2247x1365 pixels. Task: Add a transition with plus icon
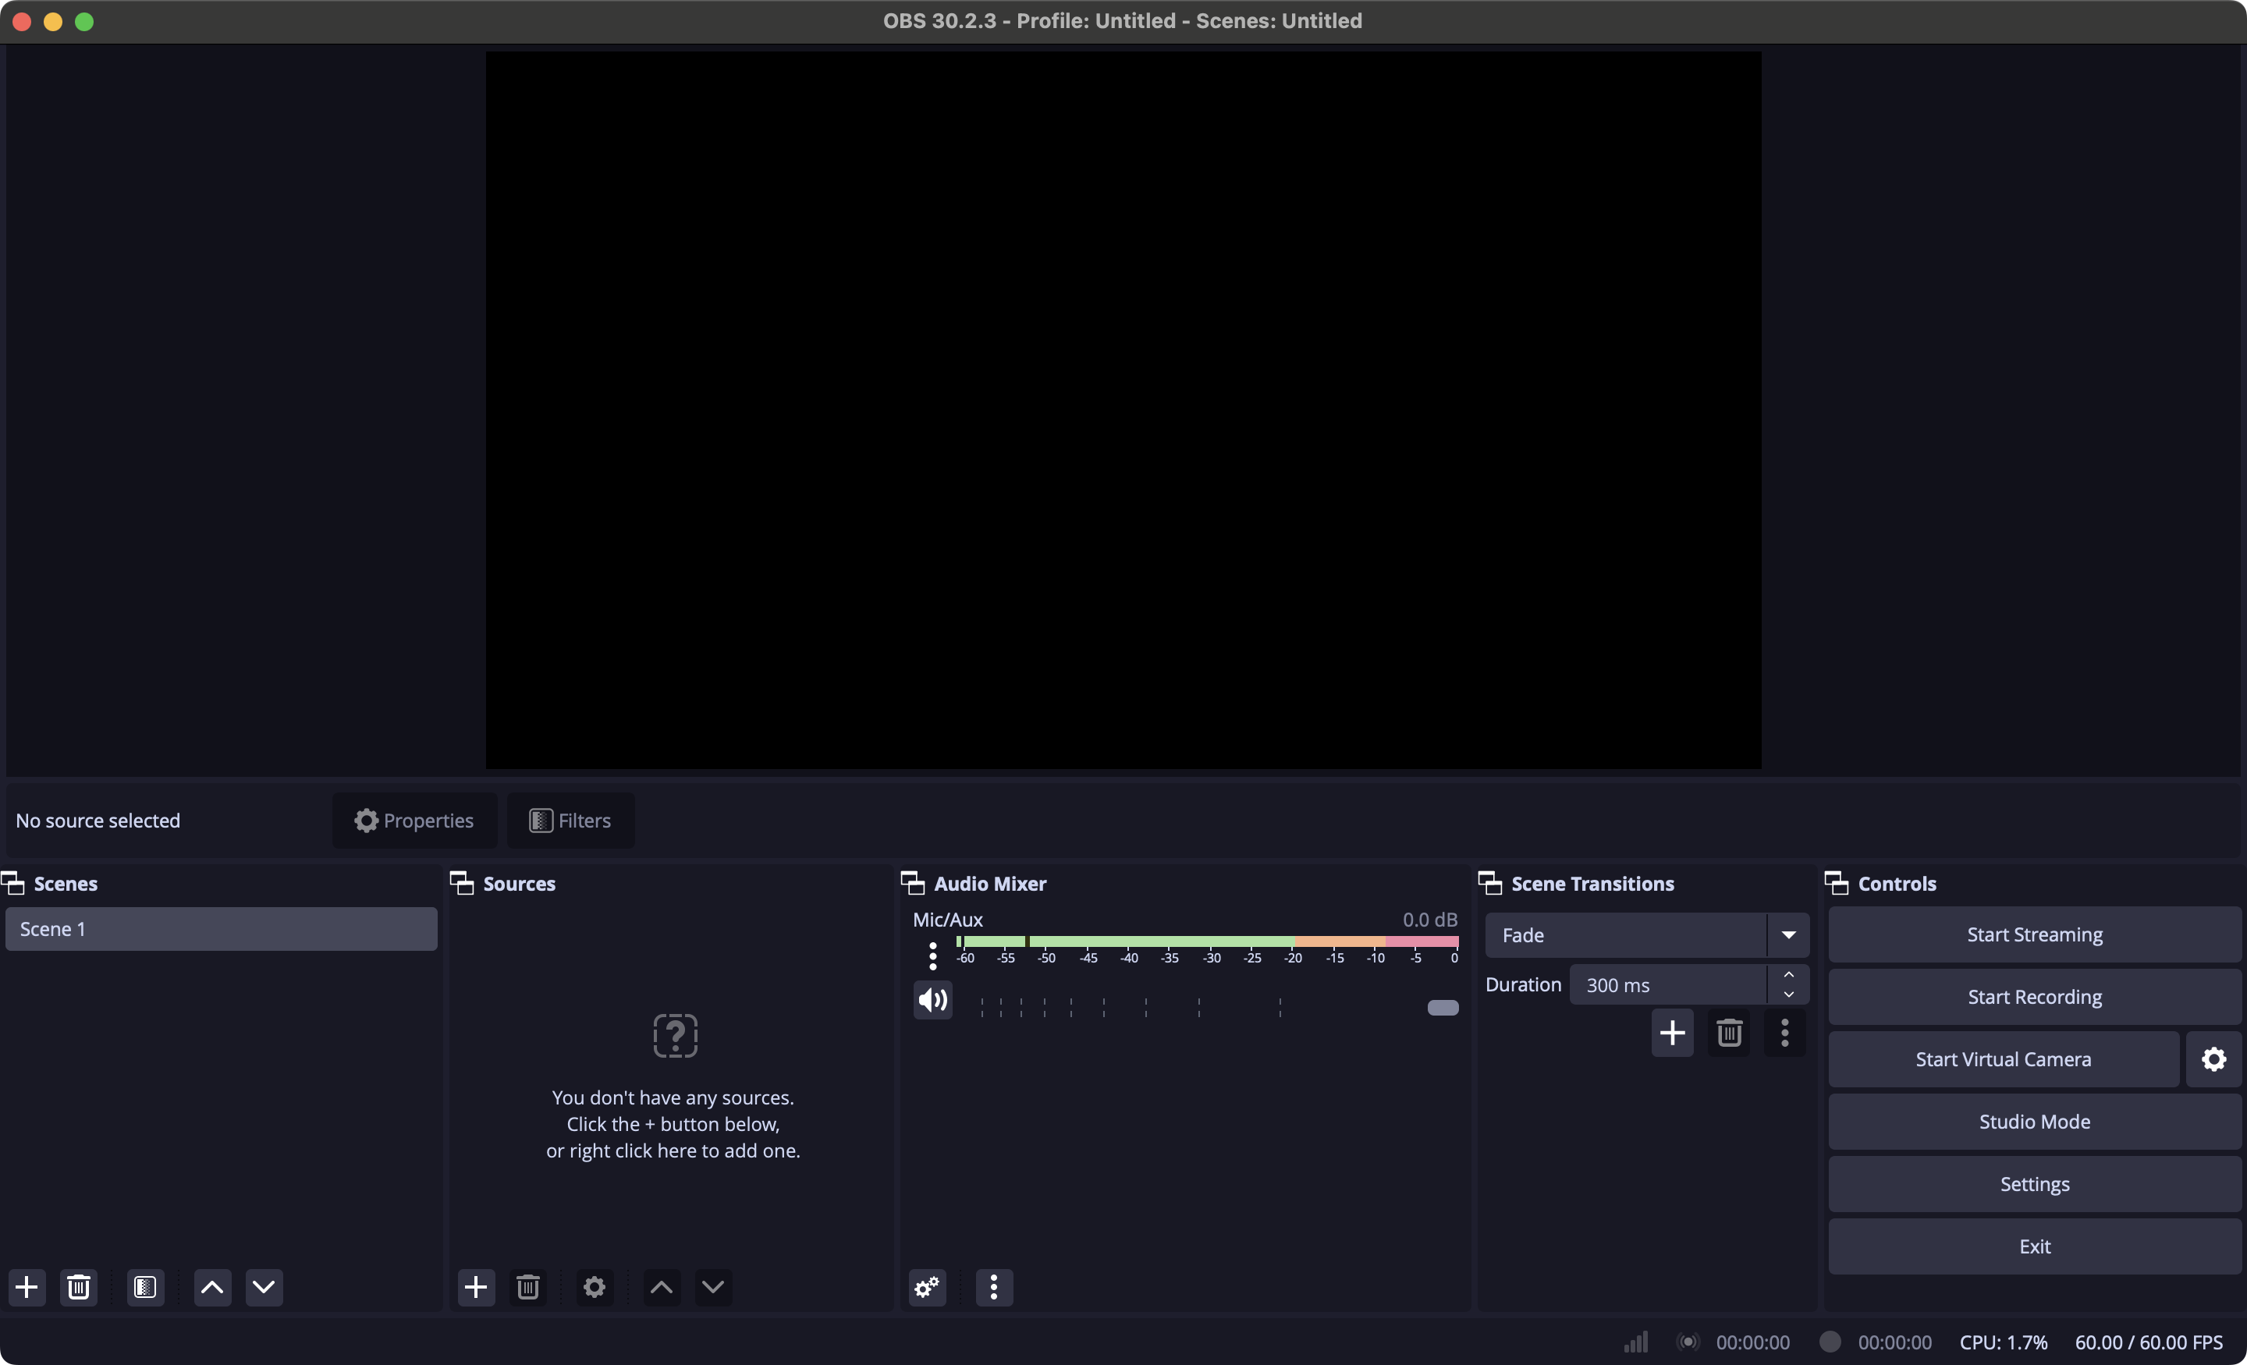pos(1671,1032)
